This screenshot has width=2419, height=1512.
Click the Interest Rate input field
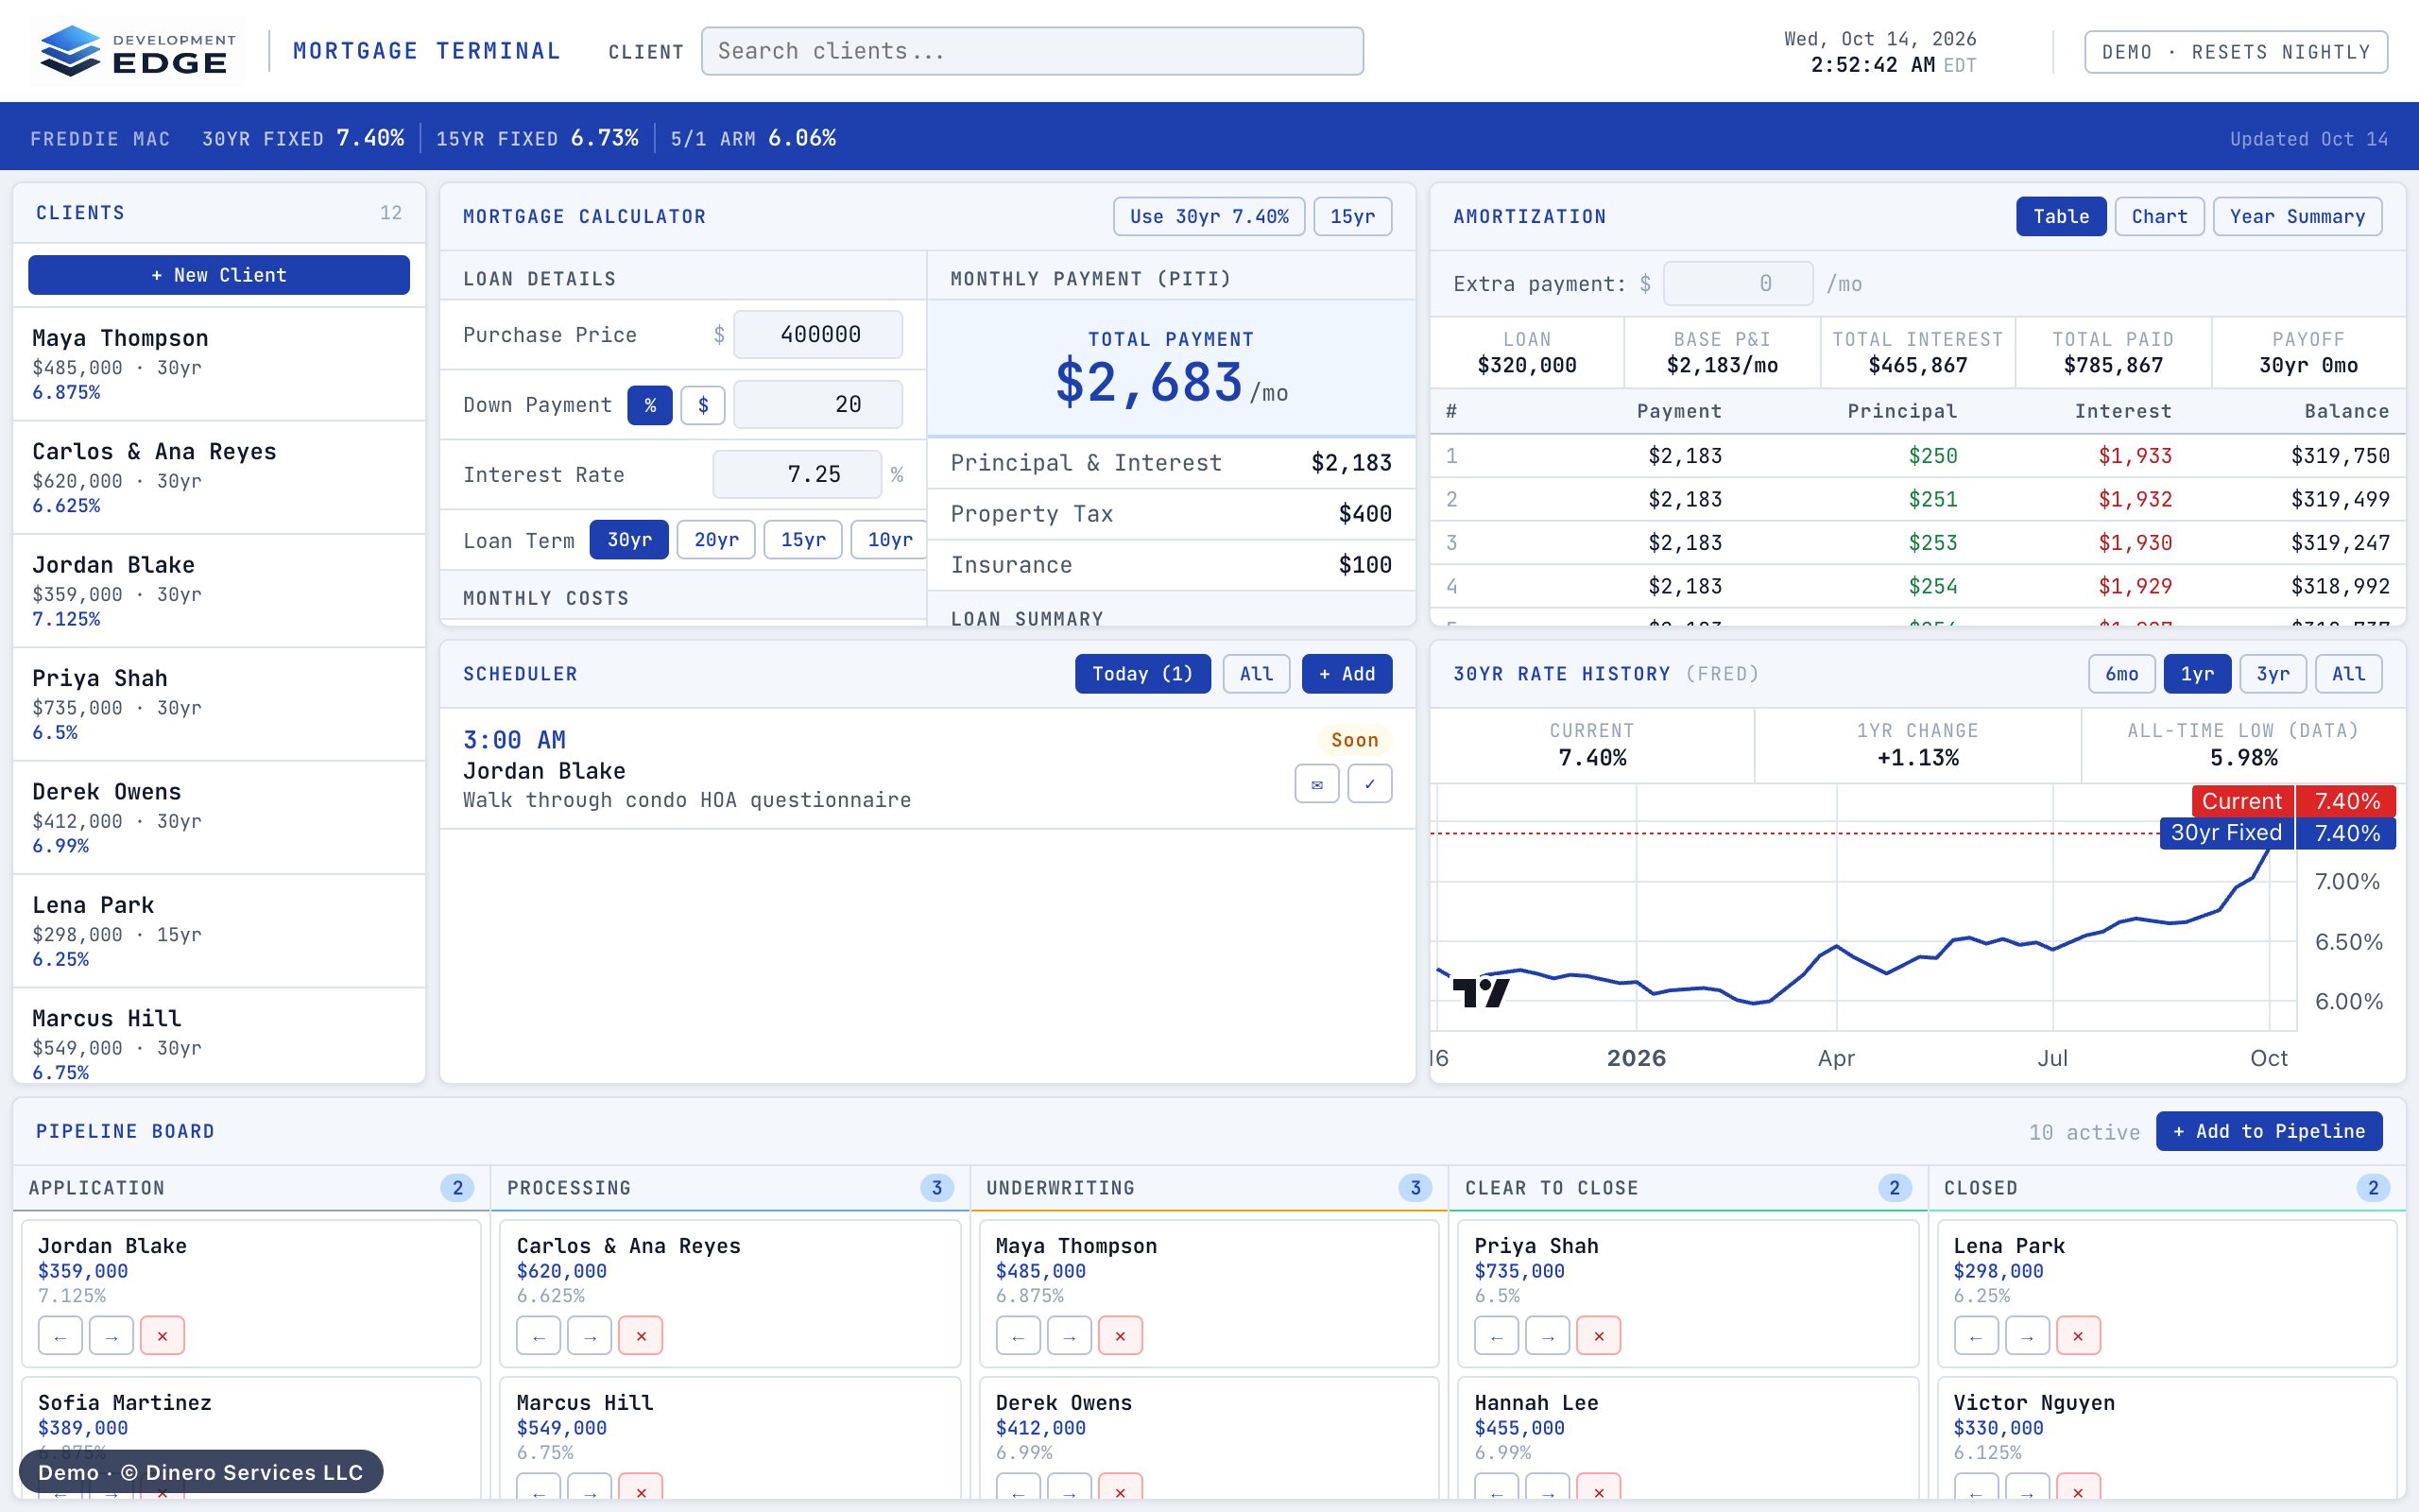click(797, 475)
